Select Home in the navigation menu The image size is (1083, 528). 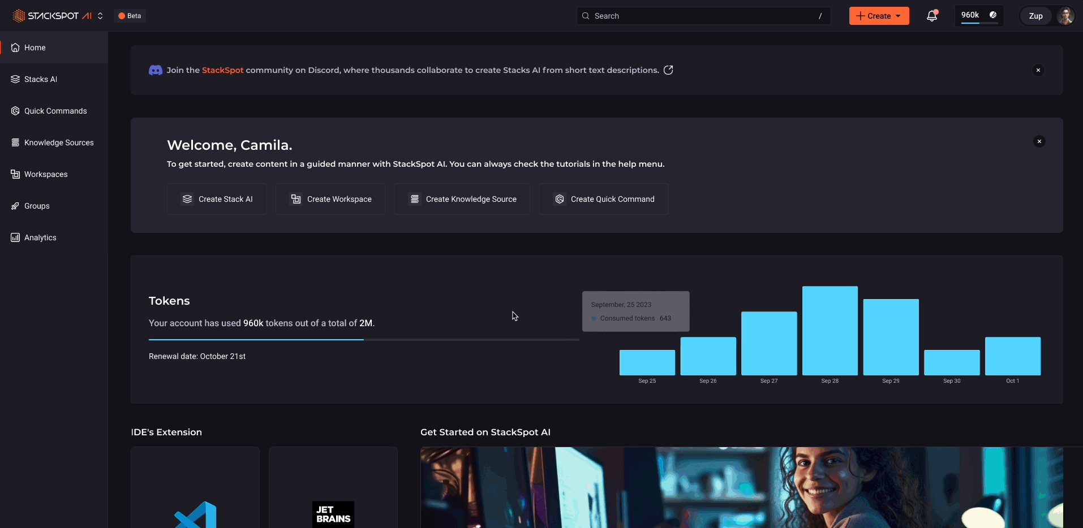[x=34, y=47]
